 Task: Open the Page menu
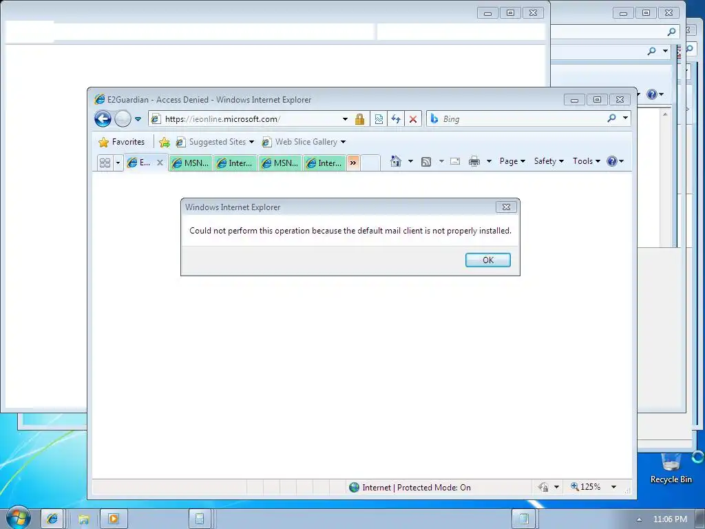tap(512, 161)
